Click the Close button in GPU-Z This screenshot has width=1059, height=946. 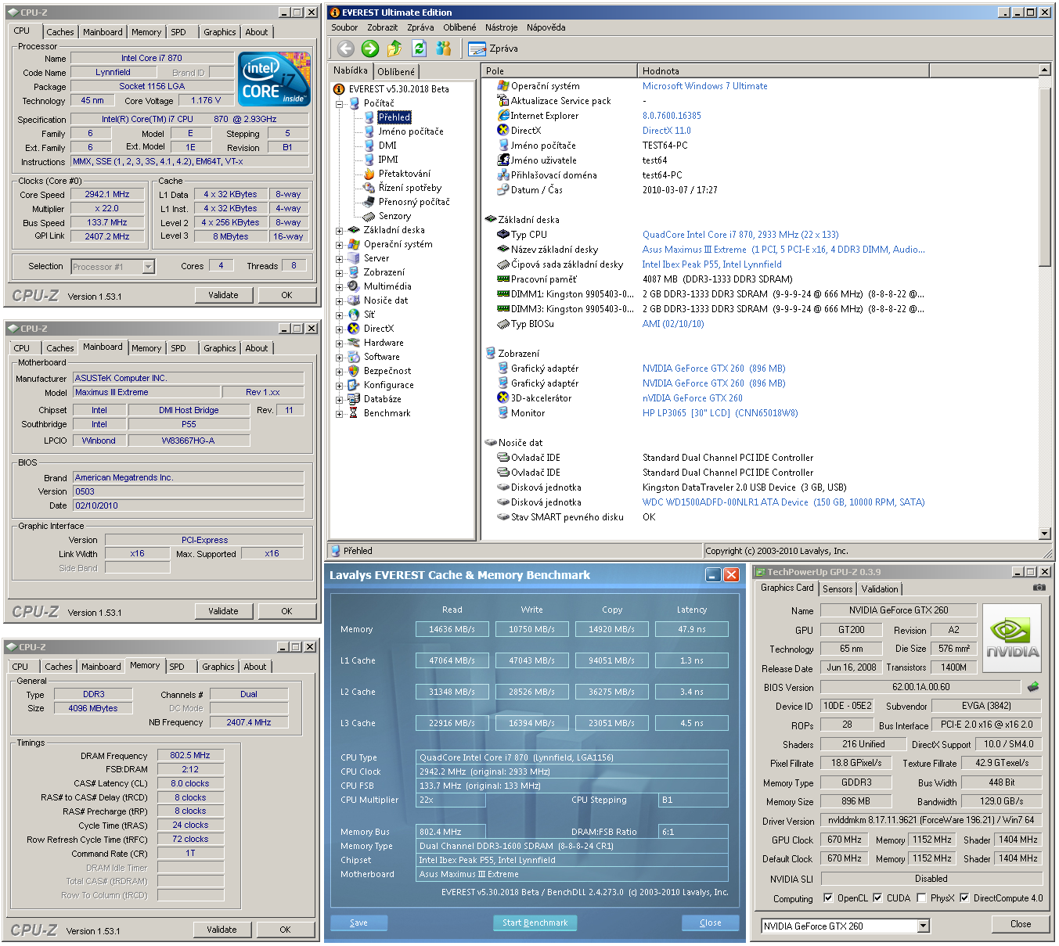[1021, 924]
